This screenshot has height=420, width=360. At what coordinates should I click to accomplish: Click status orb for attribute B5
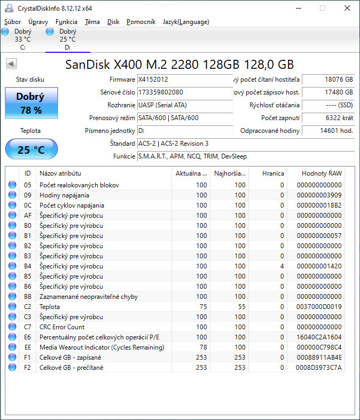pos(12,276)
